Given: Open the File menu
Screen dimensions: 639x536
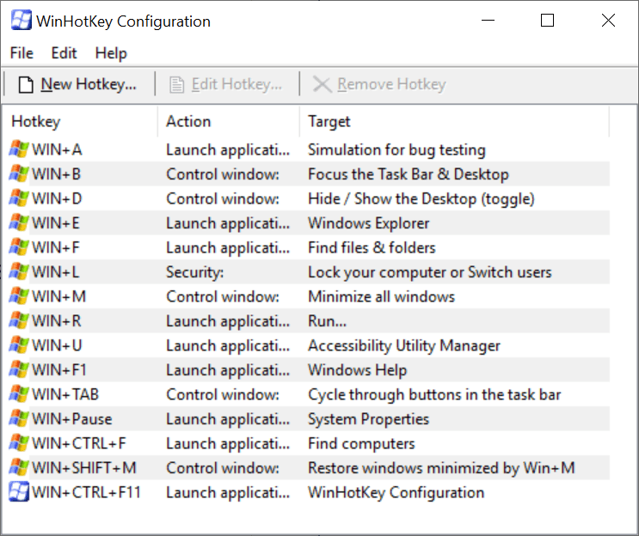Looking at the screenshot, I should pos(22,53).
